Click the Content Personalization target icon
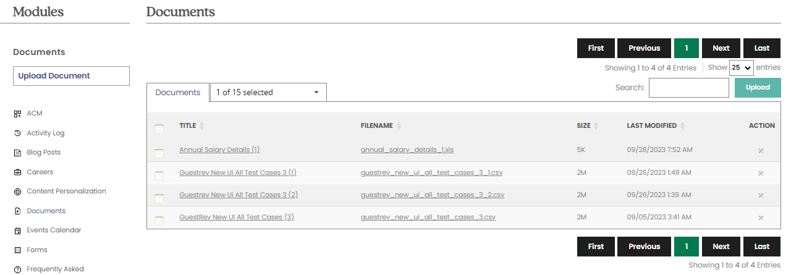This screenshot has width=791, height=275. (17, 192)
